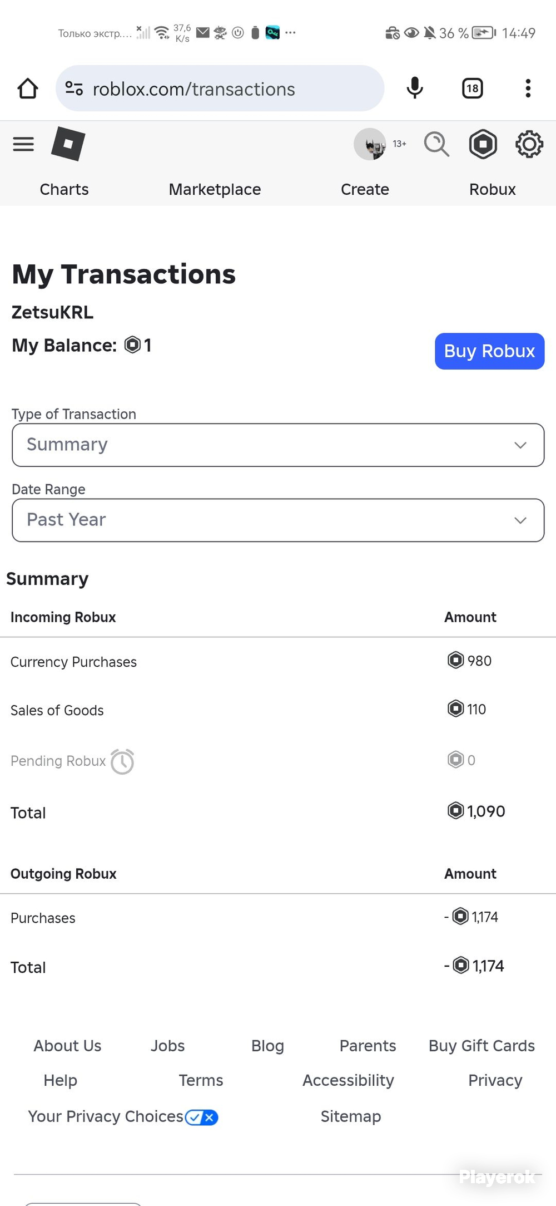The image size is (556, 1206).
Task: Open the browser tab switcher showing 18
Action: [473, 88]
